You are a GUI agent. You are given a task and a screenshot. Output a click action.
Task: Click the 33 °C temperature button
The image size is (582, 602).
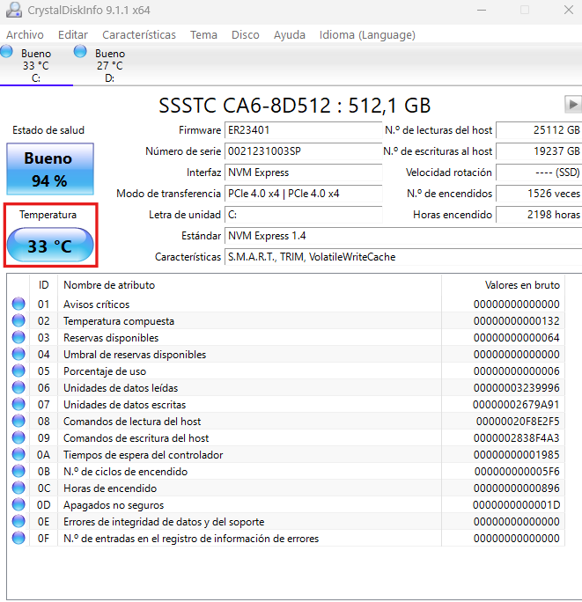coord(50,246)
